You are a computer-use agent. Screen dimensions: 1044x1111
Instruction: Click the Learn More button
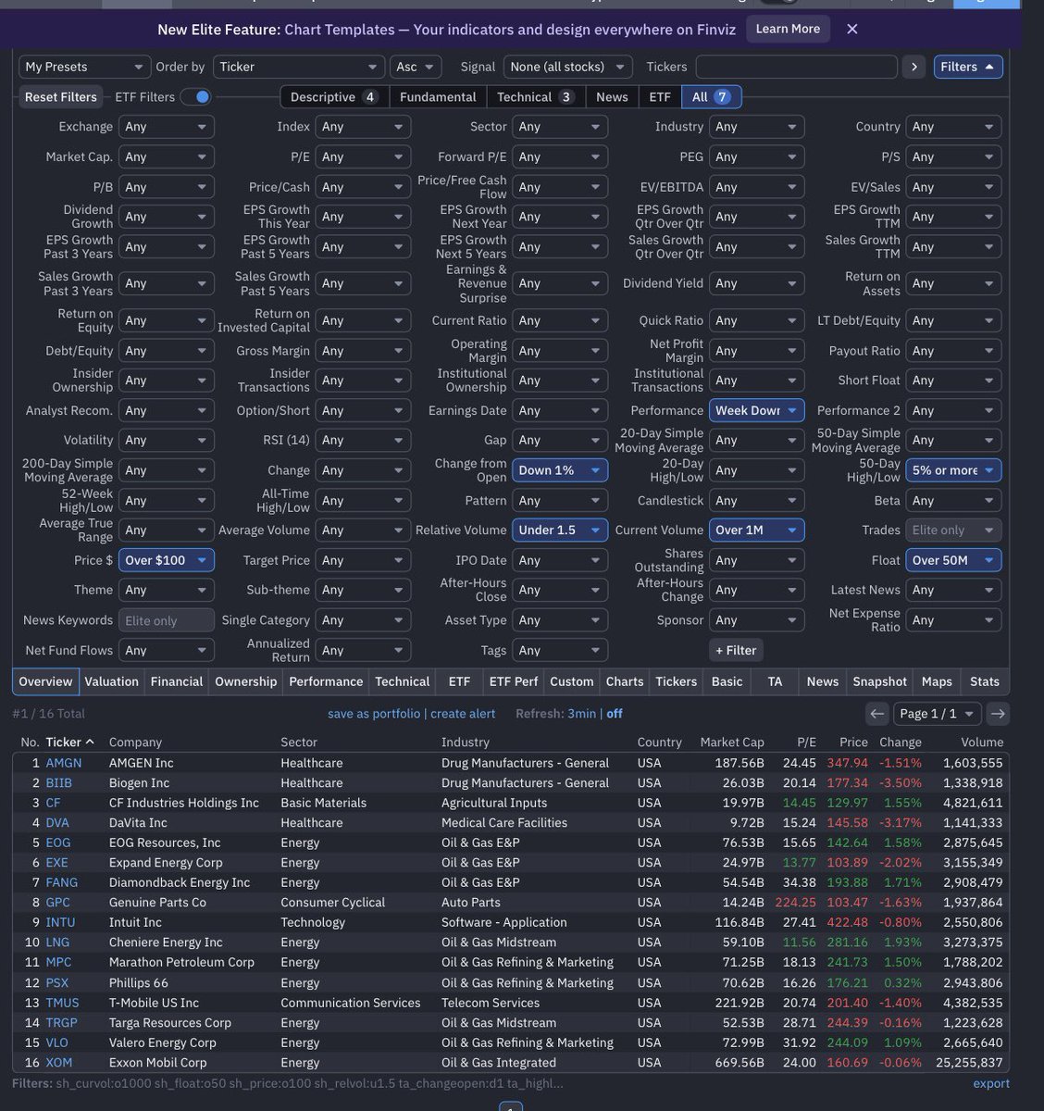[788, 29]
